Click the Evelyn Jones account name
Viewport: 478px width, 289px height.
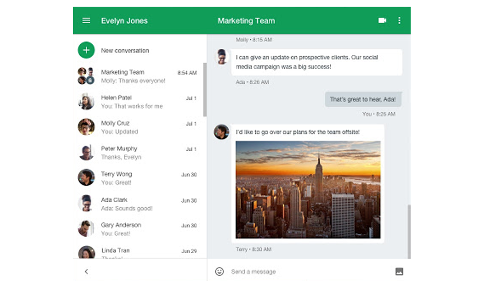coord(125,21)
